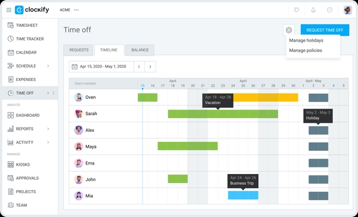Screen dimensions: 358x217
Task: Click John's green time off bar
Action: click(178, 179)
